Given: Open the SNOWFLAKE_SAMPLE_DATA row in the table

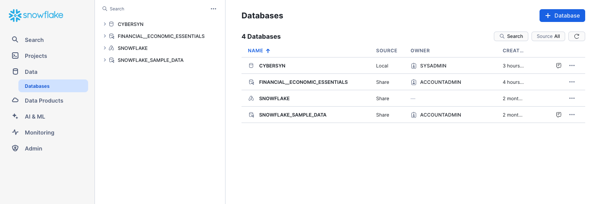Looking at the screenshot, I should point(413,115).
